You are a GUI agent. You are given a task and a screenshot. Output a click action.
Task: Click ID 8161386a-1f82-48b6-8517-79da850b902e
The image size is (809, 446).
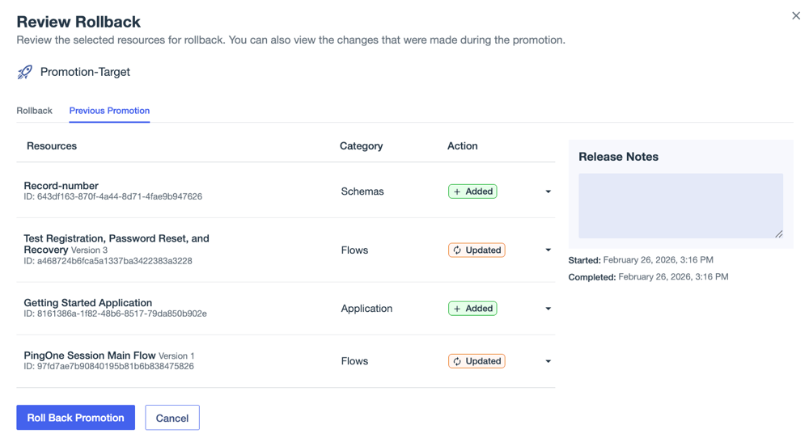pyautogui.click(x=115, y=313)
